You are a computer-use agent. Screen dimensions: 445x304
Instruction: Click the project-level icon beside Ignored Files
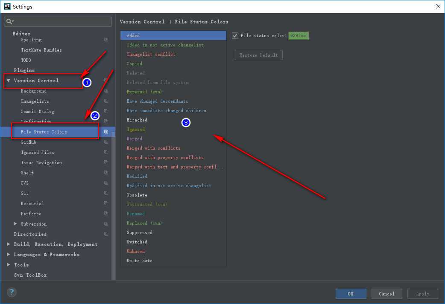point(106,152)
